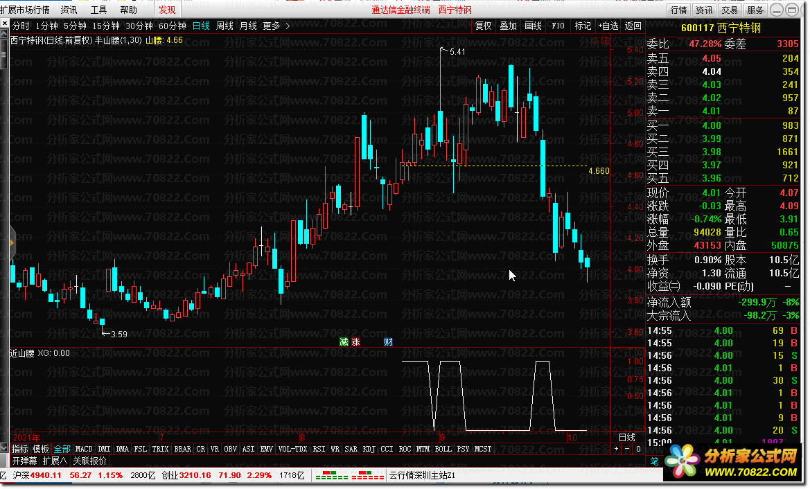Image resolution: width=810 pixels, height=489 pixels.
Task: Click 开弹幕 to enable bullet comments
Action: 24,461
